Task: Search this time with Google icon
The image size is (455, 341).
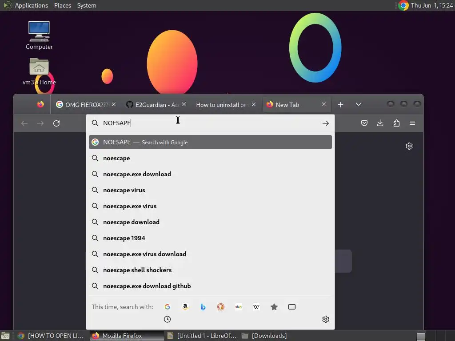Action: 168,307
